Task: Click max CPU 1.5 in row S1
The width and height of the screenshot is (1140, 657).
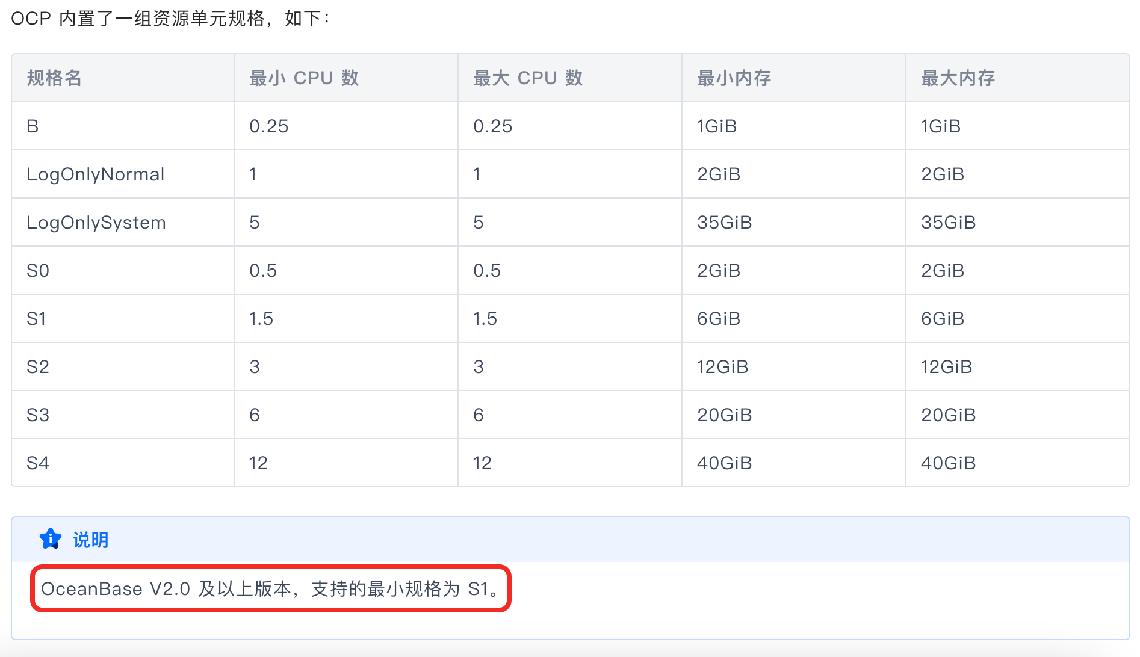Action: [485, 319]
